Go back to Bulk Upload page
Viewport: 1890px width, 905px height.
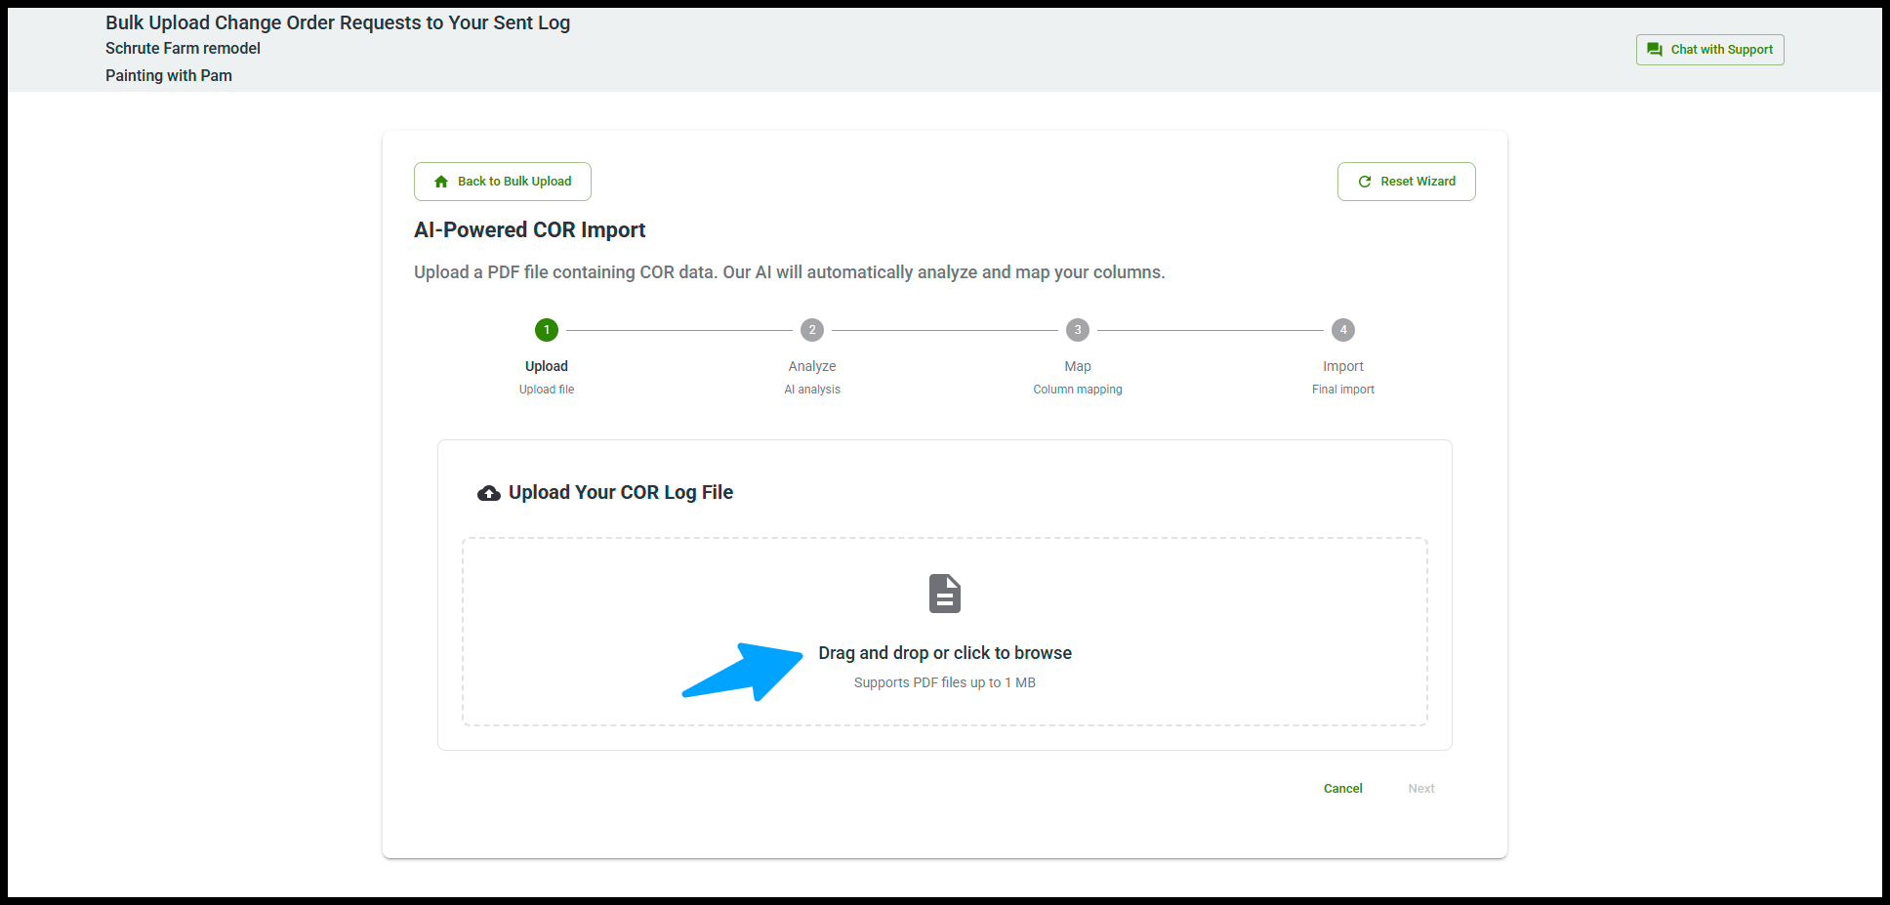pyautogui.click(x=503, y=182)
